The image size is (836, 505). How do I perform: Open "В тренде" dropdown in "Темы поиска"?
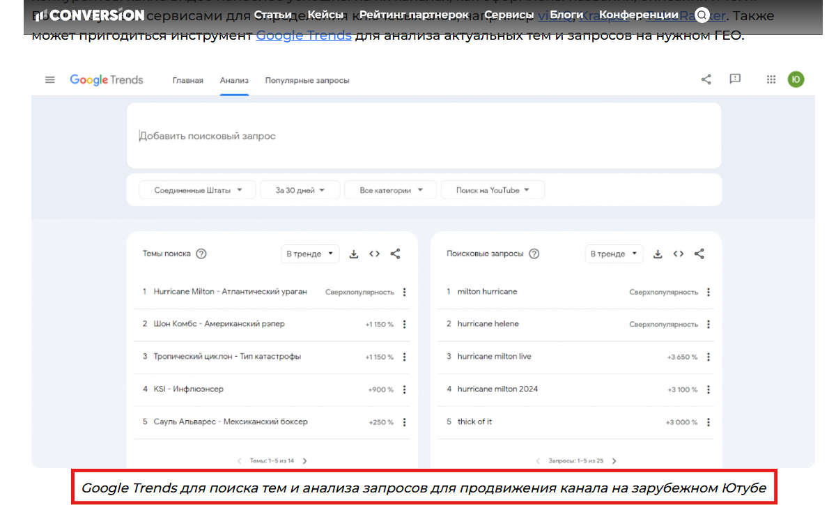pyautogui.click(x=310, y=254)
